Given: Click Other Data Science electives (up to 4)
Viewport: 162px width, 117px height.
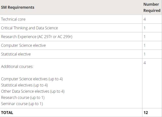Looking at the screenshot, I should pos(33,91).
